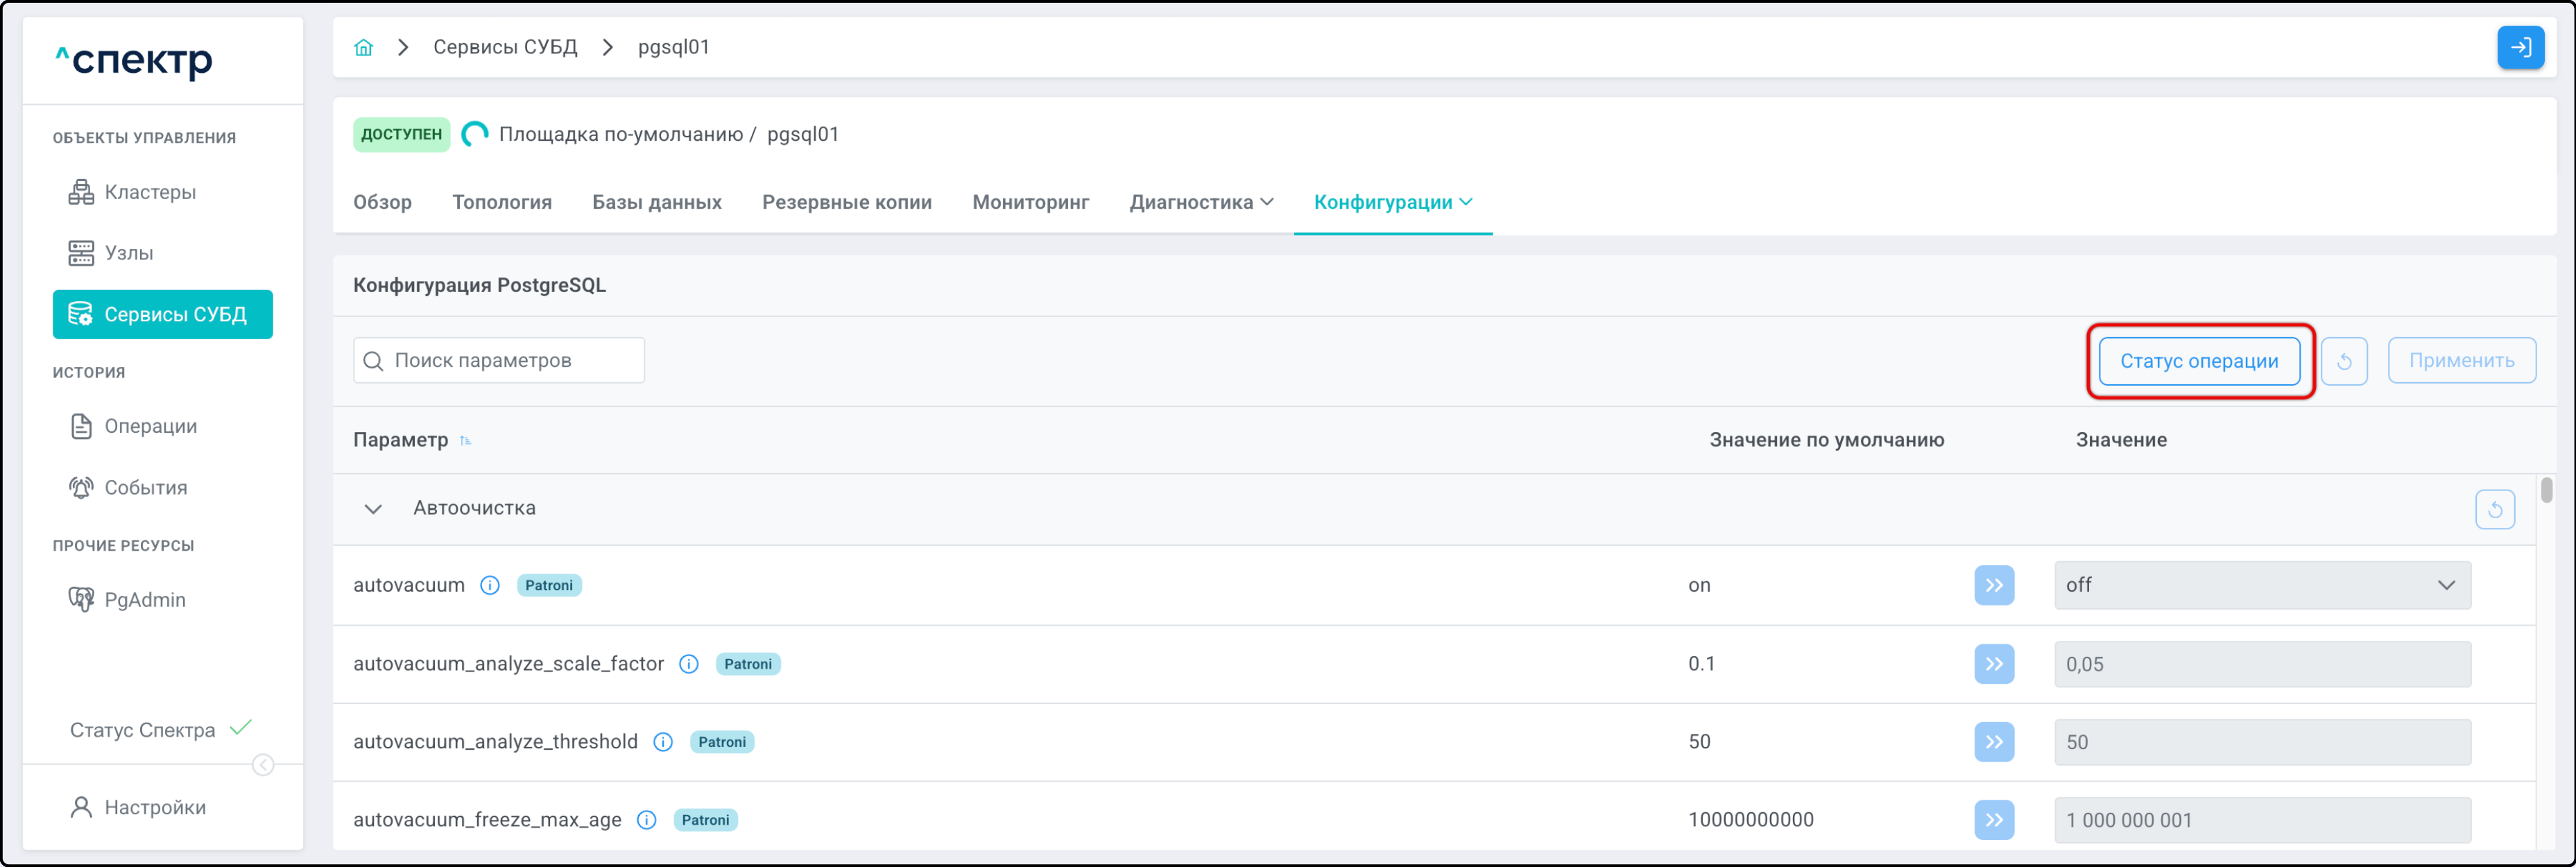
Task: Click the autovacuum info icon
Action: [x=490, y=585]
